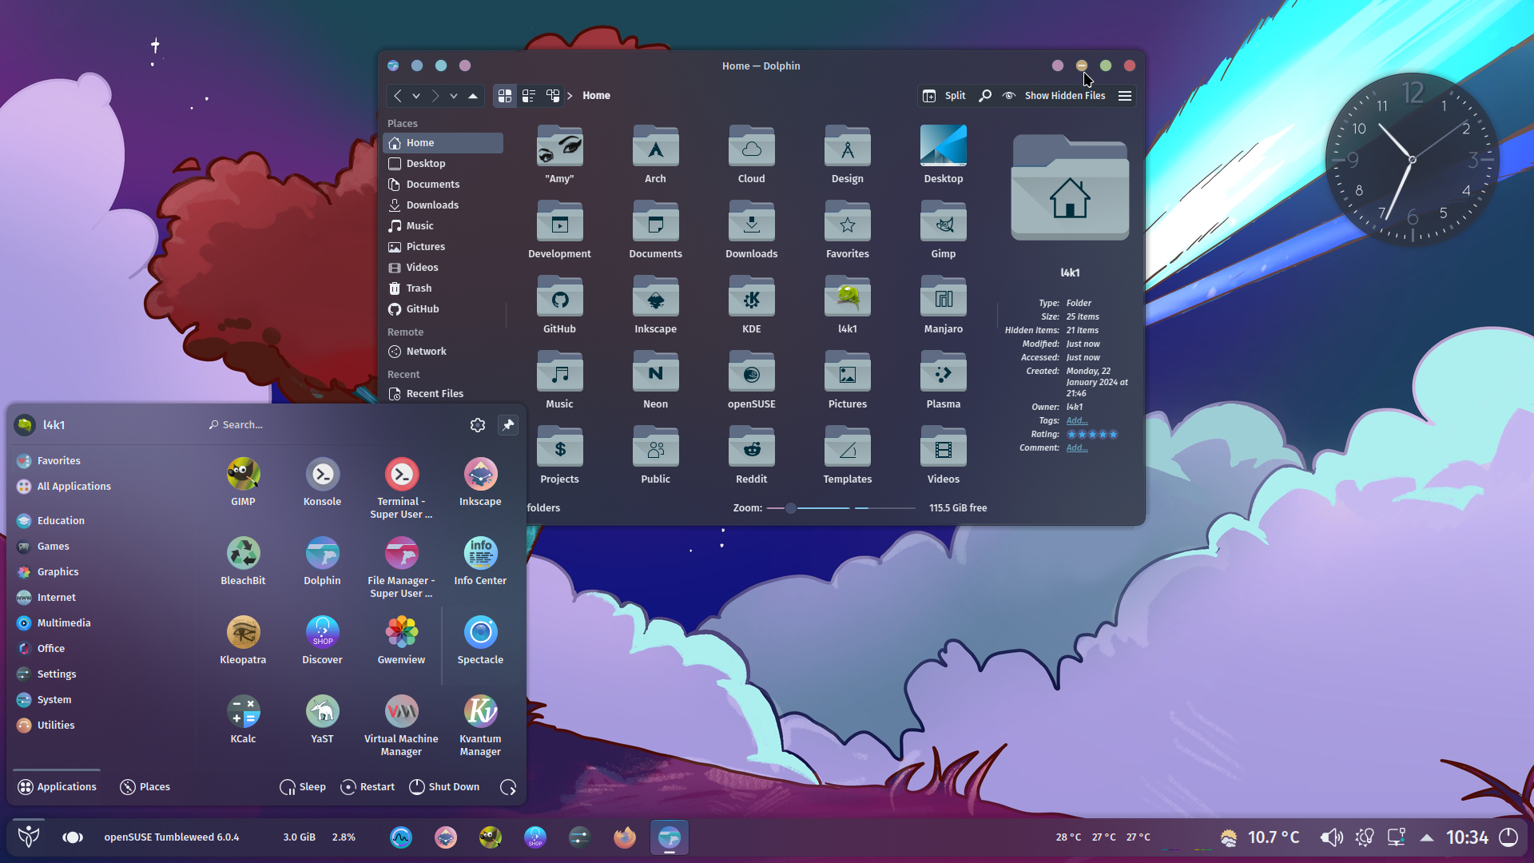Expand hidden system tray icons arrow
The image size is (1534, 863).
1427,837
